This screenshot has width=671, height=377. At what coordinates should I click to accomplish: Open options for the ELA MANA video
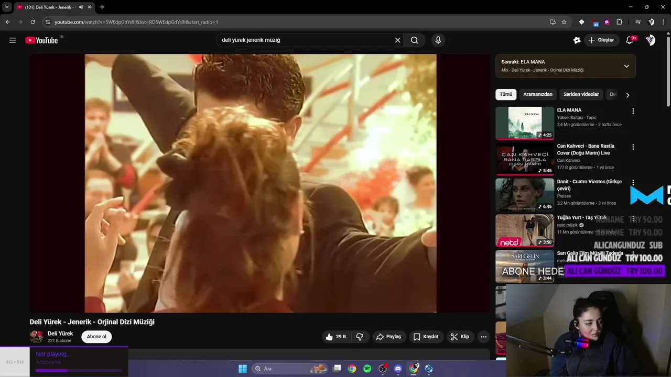[x=633, y=111]
